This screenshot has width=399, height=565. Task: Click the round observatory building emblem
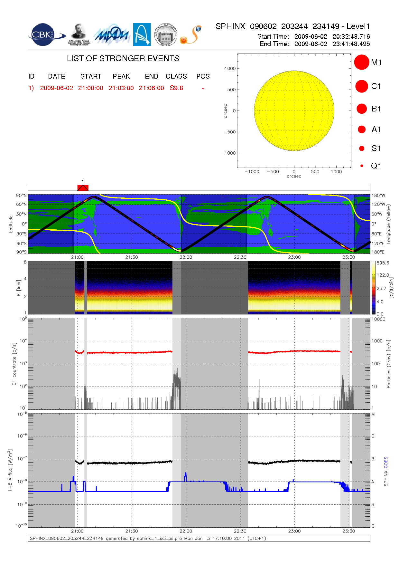166,35
